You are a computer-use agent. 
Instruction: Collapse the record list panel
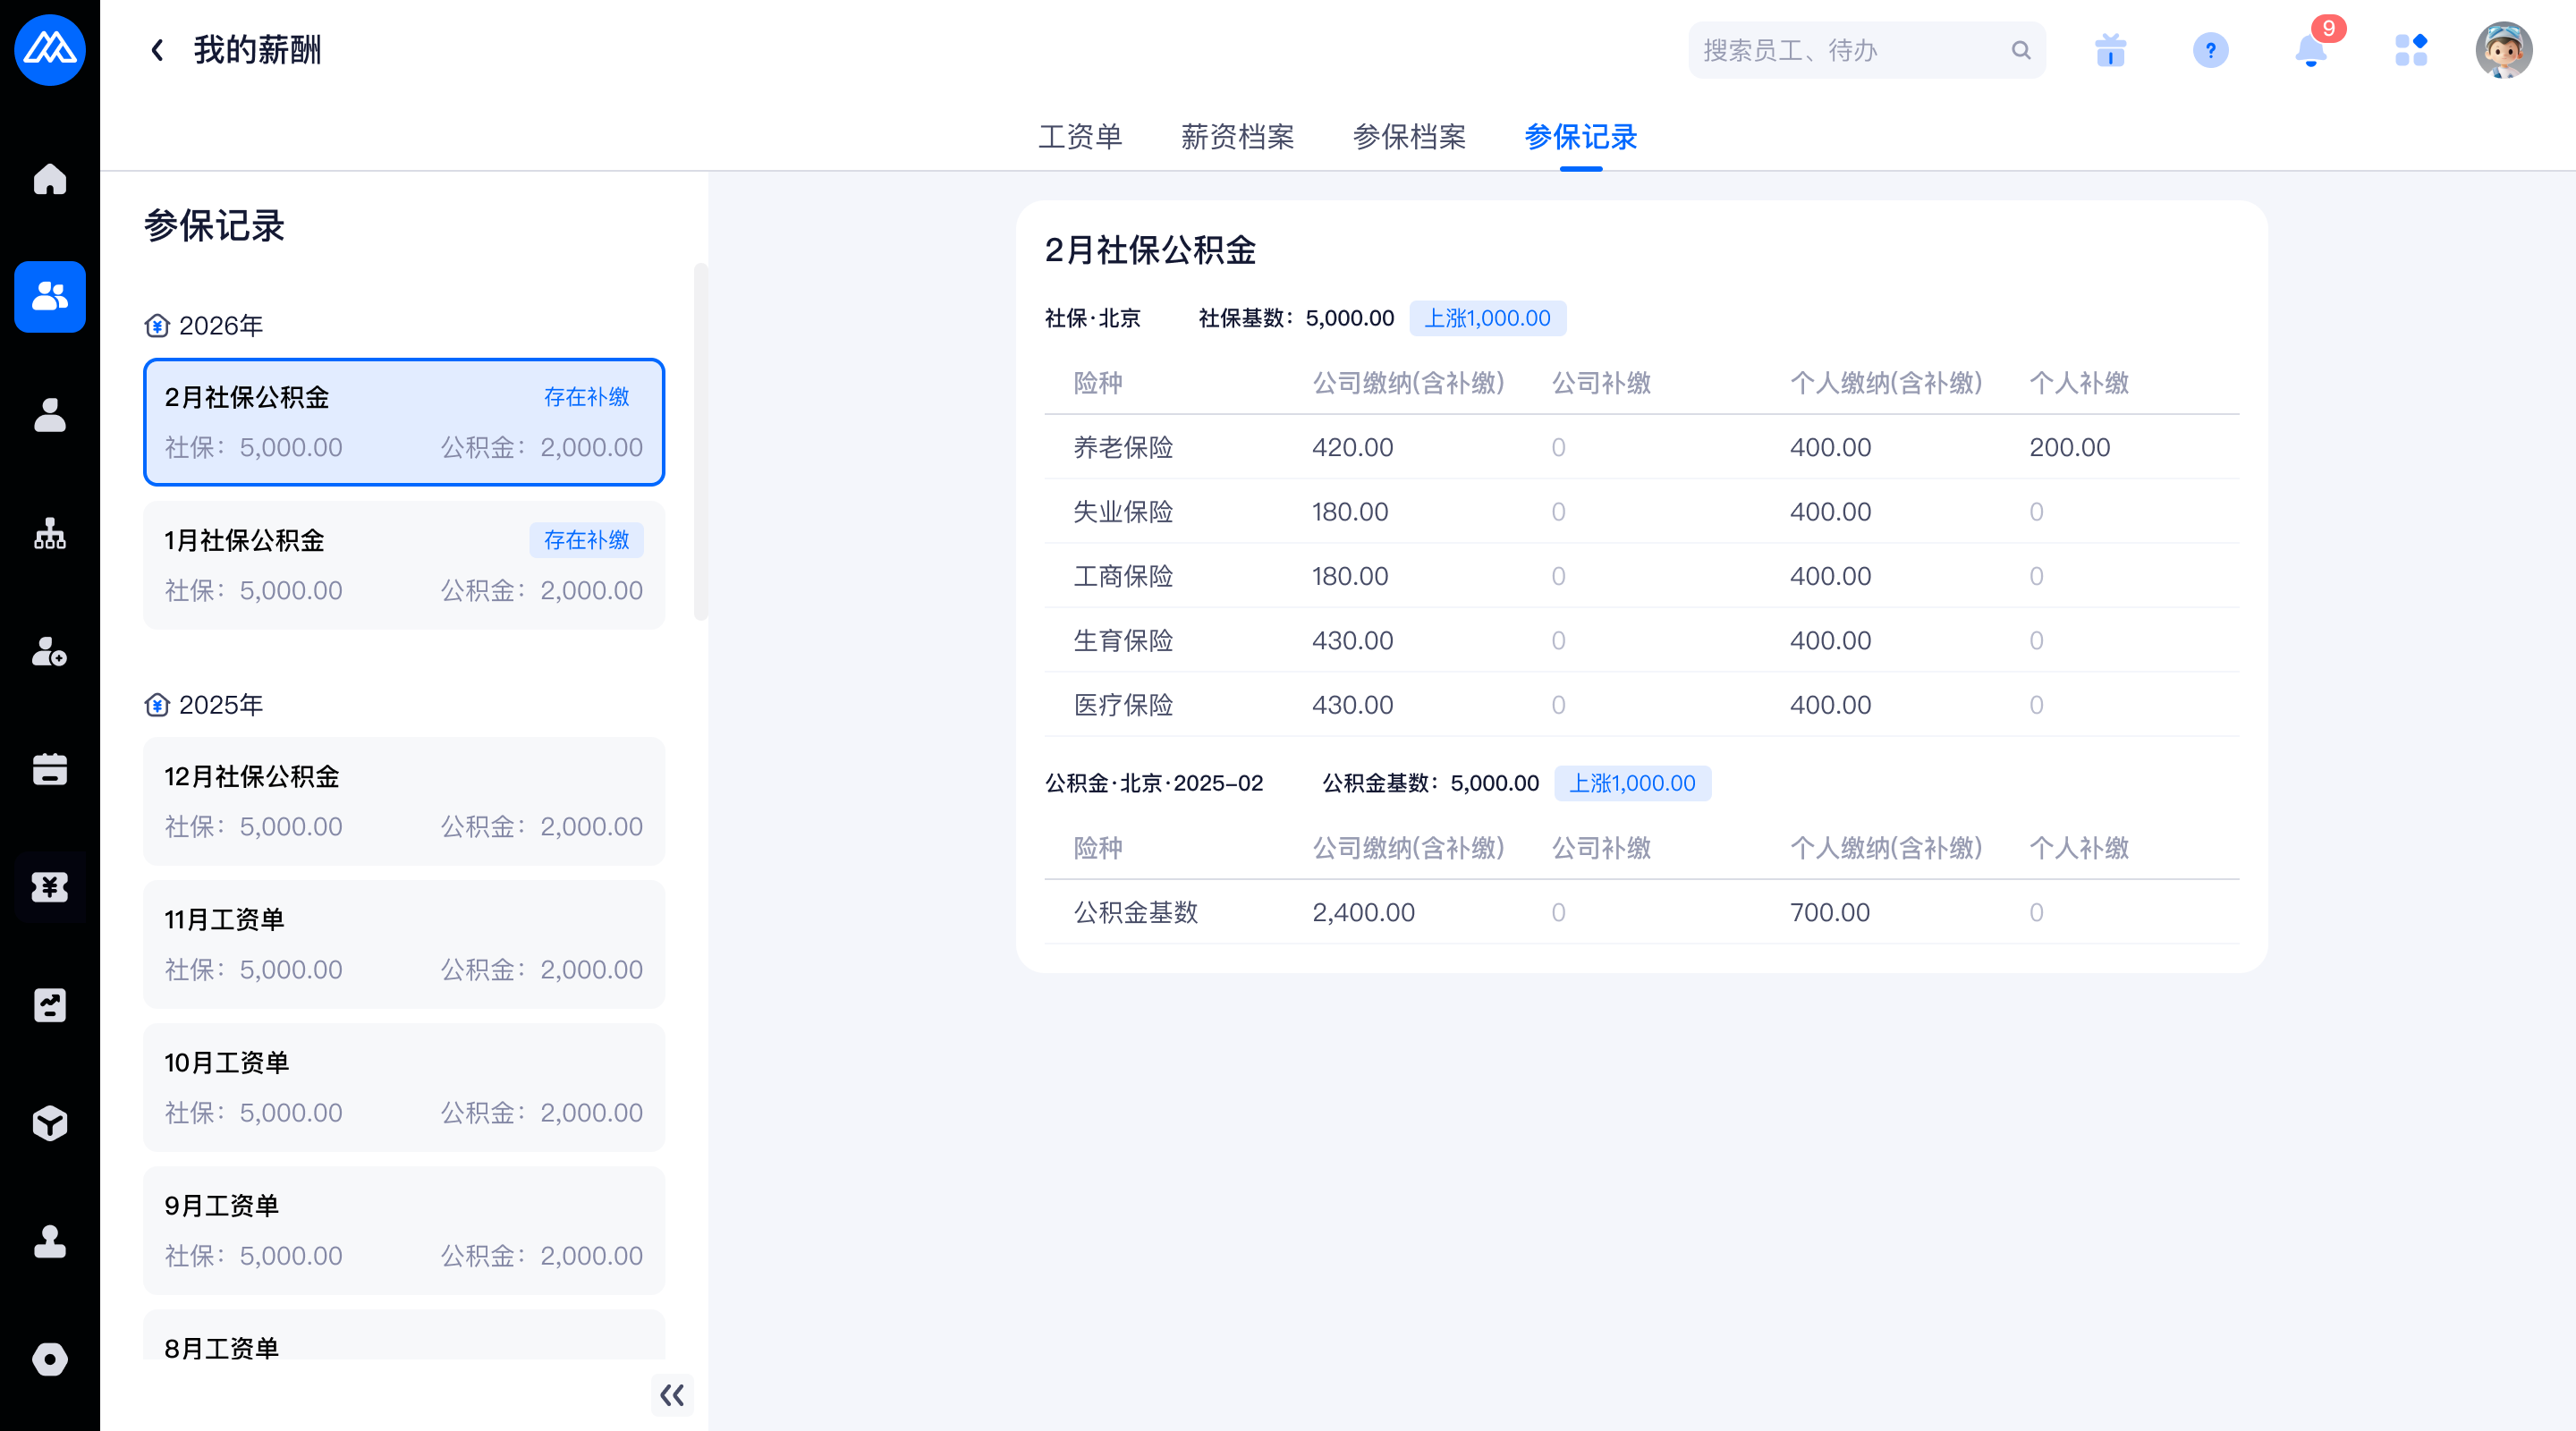672,1394
